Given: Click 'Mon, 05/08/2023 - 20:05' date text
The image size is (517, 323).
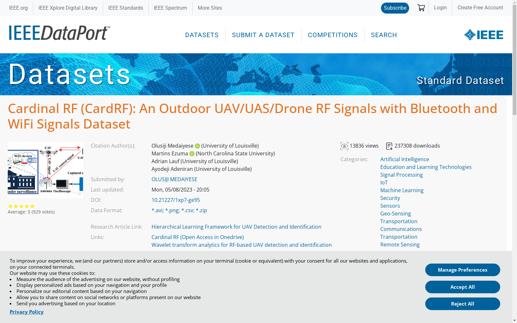Looking at the screenshot, I should coord(180,190).
